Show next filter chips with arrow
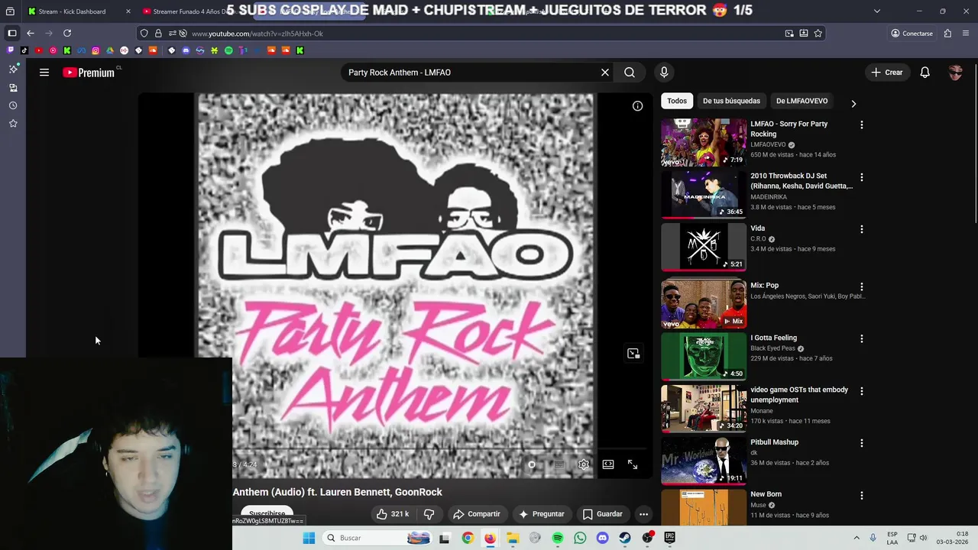Image resolution: width=978 pixels, height=550 pixels. coord(853,103)
